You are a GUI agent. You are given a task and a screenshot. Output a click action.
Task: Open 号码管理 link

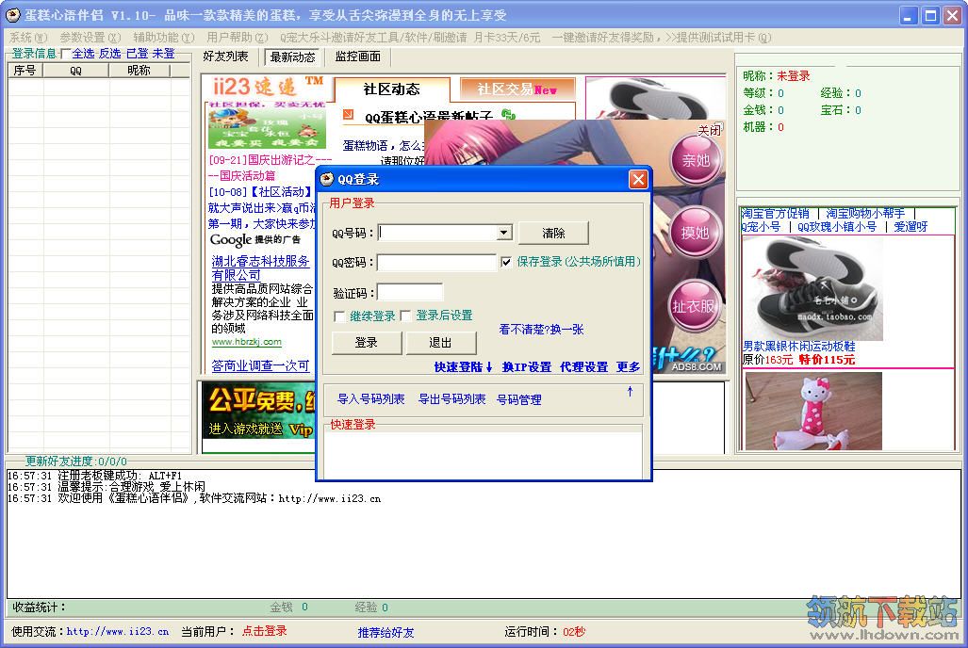[519, 400]
